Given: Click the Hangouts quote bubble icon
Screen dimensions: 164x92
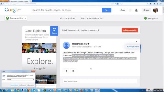Looking at the screenshot, I should [145, 18].
